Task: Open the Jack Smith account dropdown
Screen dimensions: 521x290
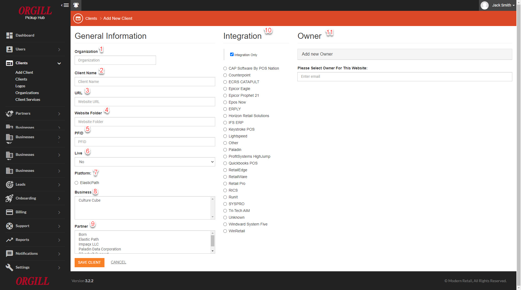Action: [x=503, y=5]
